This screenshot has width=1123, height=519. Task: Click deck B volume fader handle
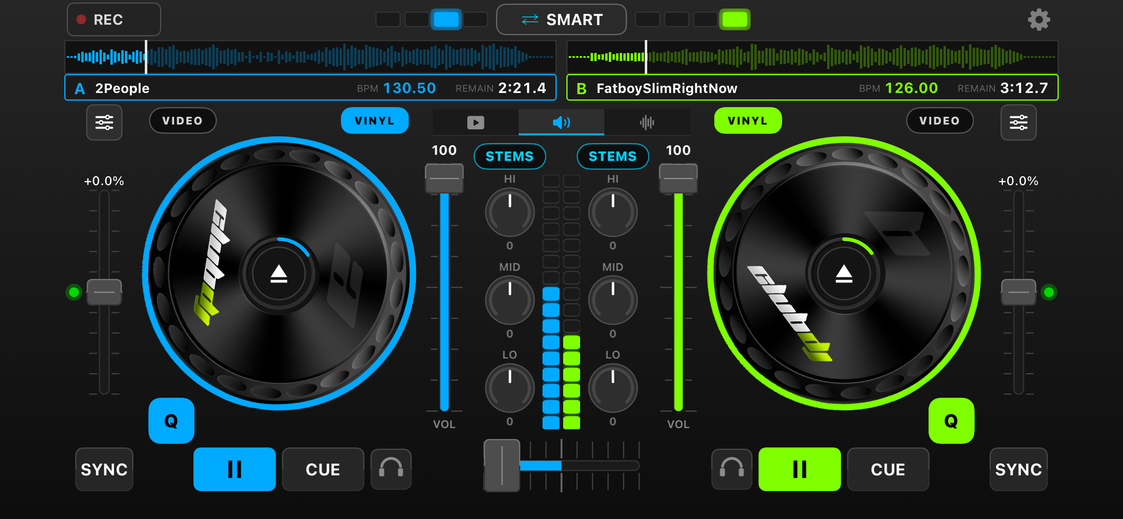[x=678, y=178]
